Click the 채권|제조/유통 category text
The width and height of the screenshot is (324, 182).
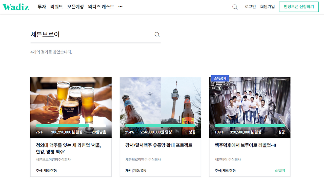(x=136, y=171)
